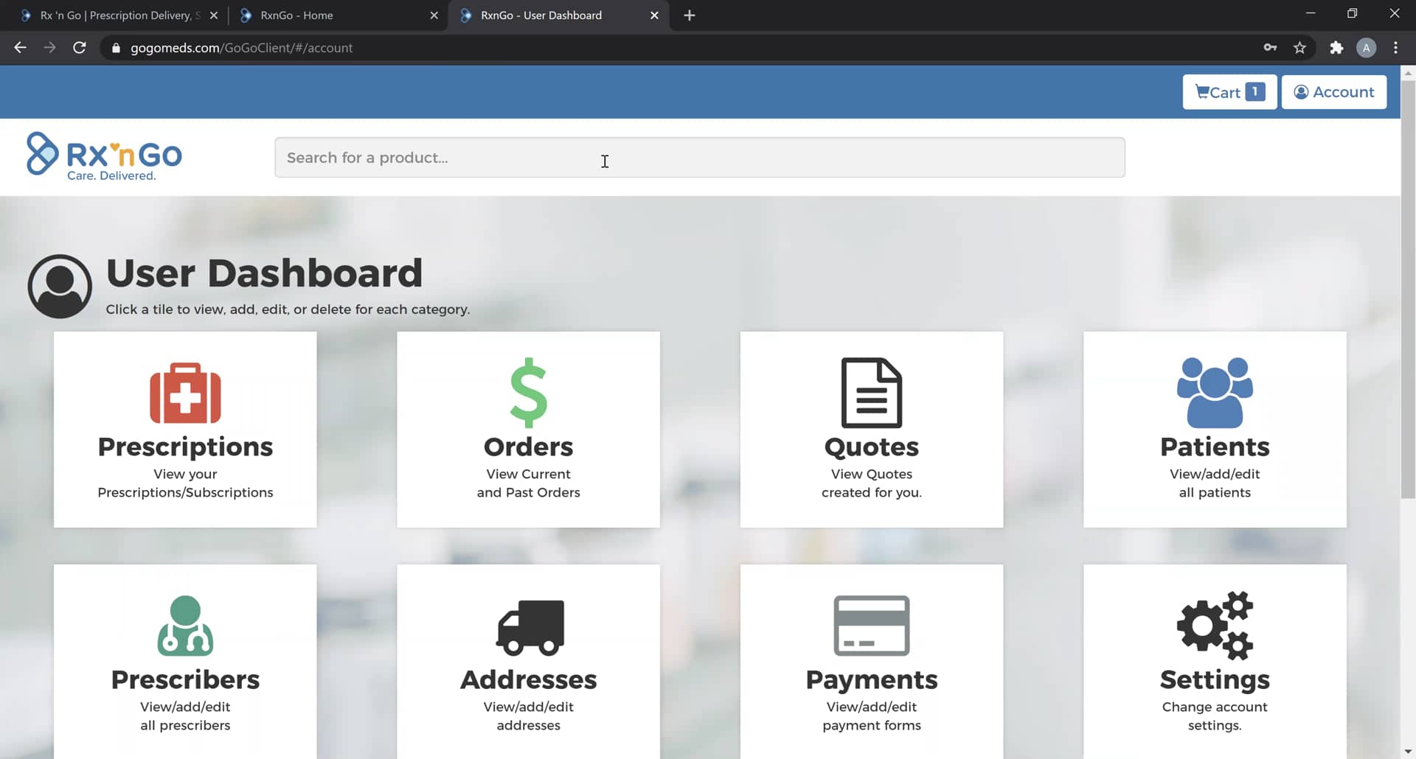The image size is (1416, 759).
Task: Click the page vertical scrollbar thumb
Action: pos(1408,290)
